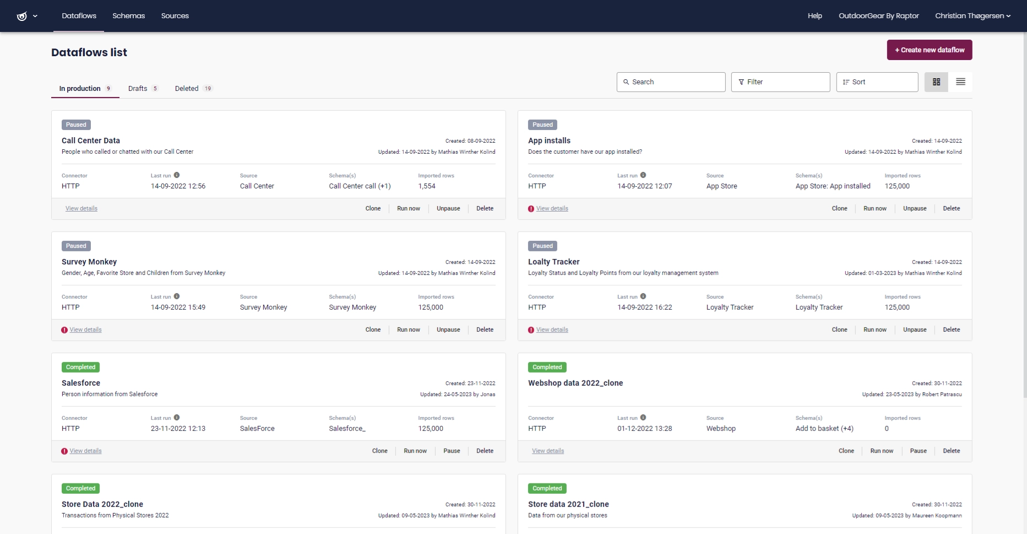1027x534 pixels.
Task: Click error alert icon on Survey Monkey card
Action: pos(64,330)
